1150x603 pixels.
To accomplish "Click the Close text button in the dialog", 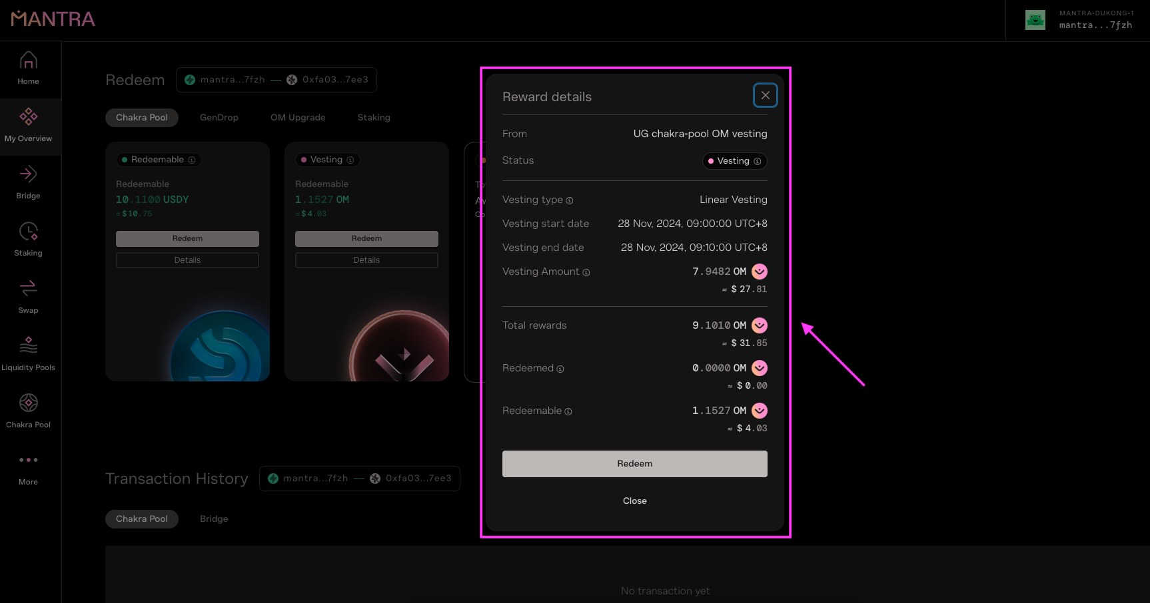I will click(x=634, y=501).
